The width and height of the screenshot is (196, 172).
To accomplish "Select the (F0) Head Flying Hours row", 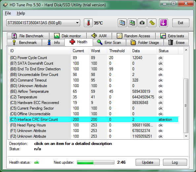I will (x=94, y=125).
